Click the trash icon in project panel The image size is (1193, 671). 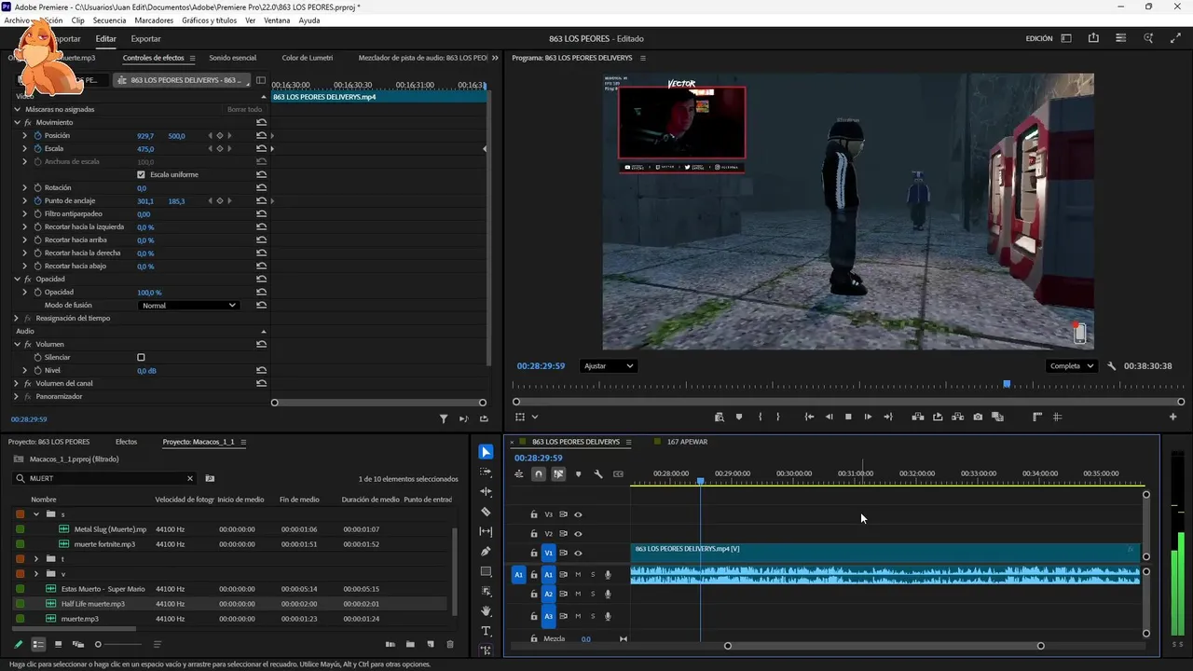(450, 644)
